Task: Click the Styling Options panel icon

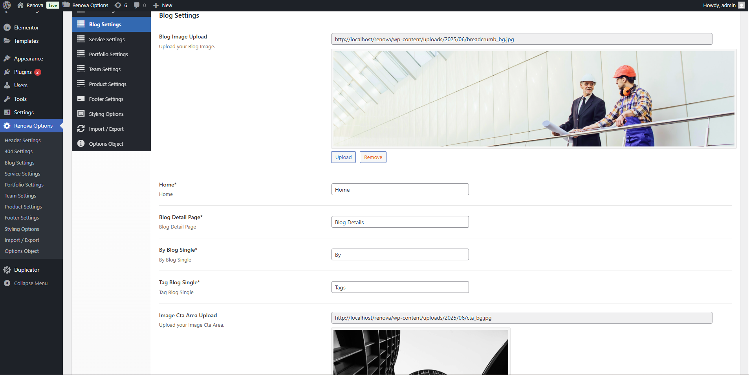Action: pos(81,114)
